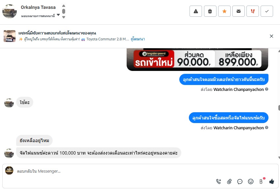
Task: Open the emoji picker smiley icon
Action: (251, 181)
